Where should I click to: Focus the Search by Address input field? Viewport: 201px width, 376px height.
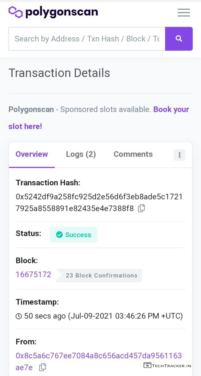point(87,39)
